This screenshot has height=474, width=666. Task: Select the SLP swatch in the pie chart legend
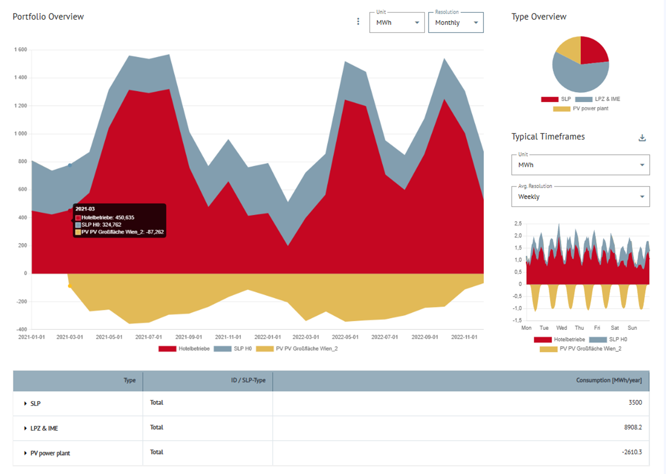tap(550, 99)
